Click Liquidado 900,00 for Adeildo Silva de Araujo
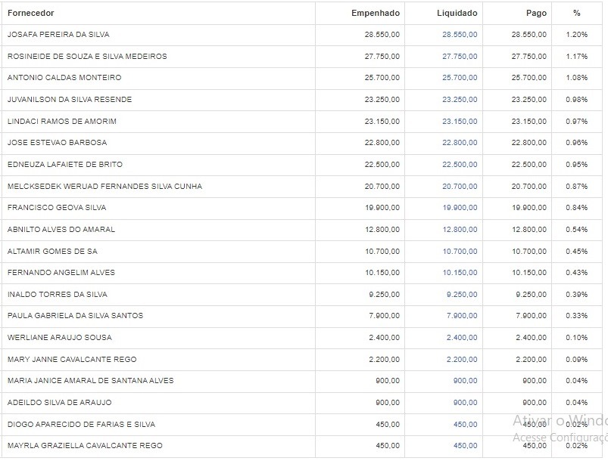Viewport: 608px width, 464px height. point(465,403)
